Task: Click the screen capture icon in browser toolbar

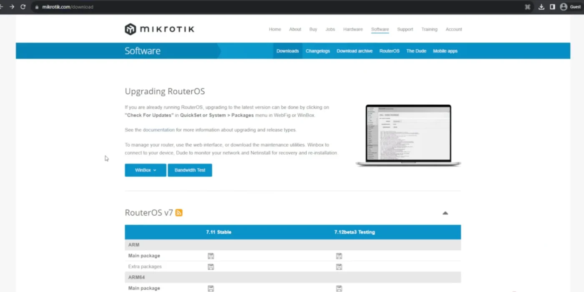Action: (x=528, y=7)
